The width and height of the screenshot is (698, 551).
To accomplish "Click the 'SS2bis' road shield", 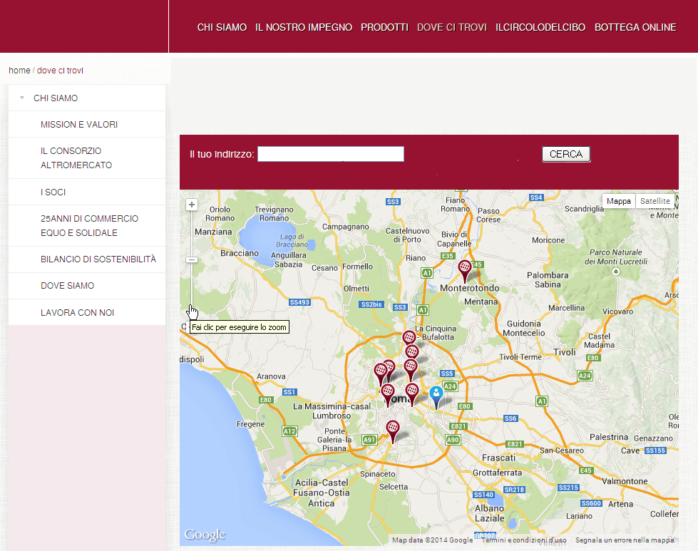I will pos(371,304).
